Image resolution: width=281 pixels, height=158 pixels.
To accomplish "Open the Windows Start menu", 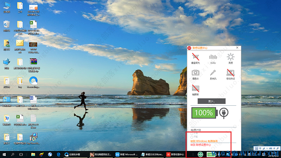I will coord(4,154).
